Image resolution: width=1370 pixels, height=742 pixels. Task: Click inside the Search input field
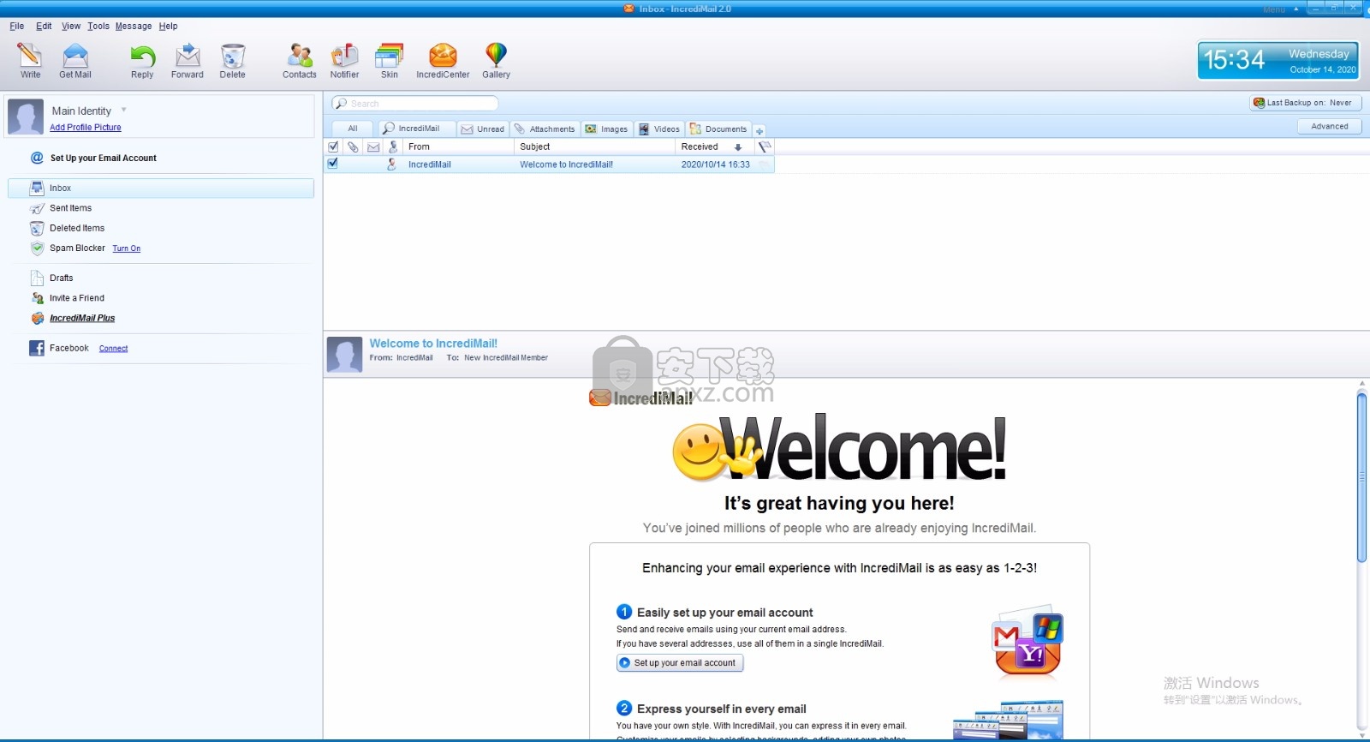click(415, 104)
